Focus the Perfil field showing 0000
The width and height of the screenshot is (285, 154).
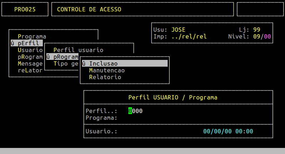[x=136, y=111]
